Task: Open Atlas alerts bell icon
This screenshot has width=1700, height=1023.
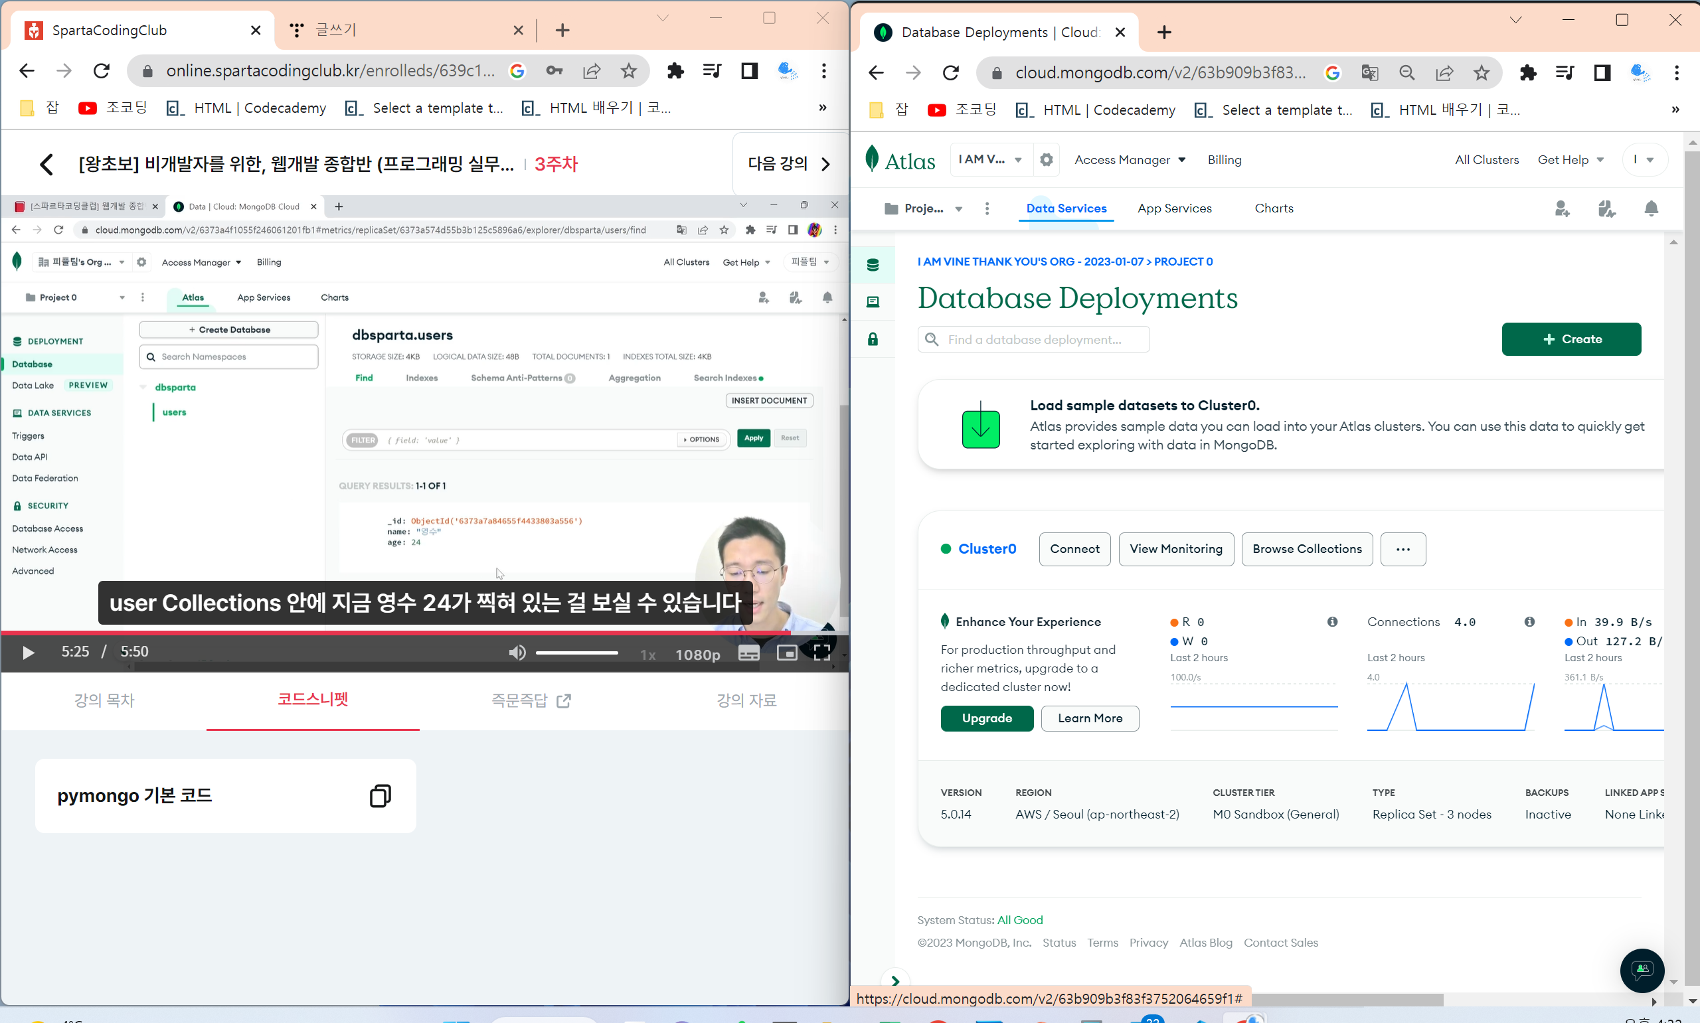Action: click(1651, 209)
